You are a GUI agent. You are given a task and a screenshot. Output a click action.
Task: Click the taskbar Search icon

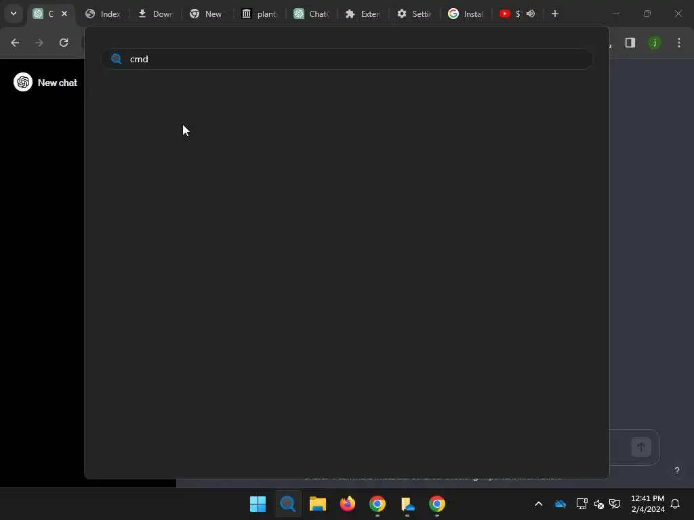pos(288,504)
